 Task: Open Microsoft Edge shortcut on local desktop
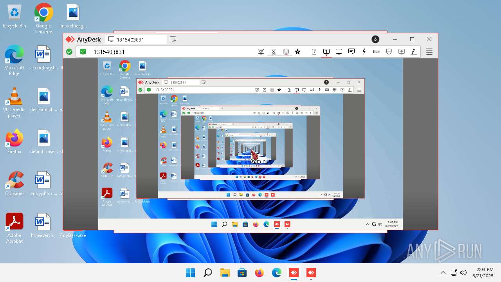click(x=14, y=61)
